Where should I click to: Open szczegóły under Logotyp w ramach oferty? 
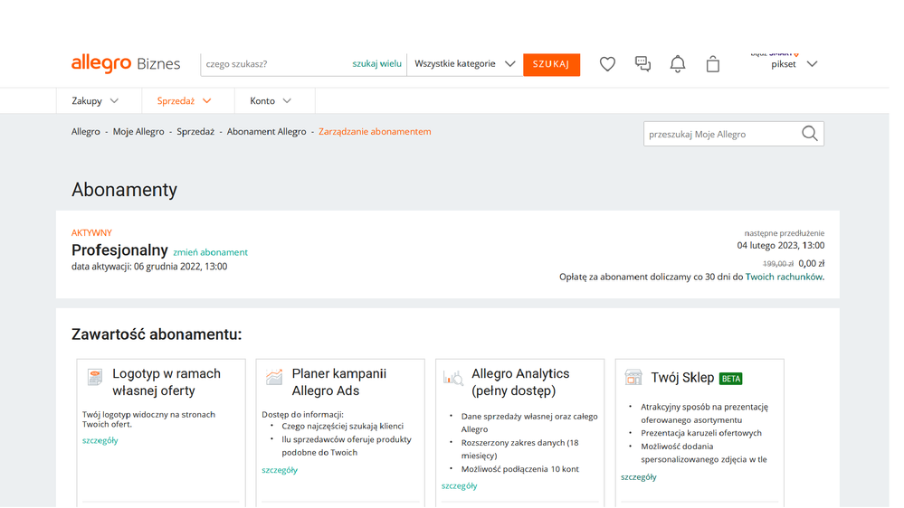click(100, 440)
